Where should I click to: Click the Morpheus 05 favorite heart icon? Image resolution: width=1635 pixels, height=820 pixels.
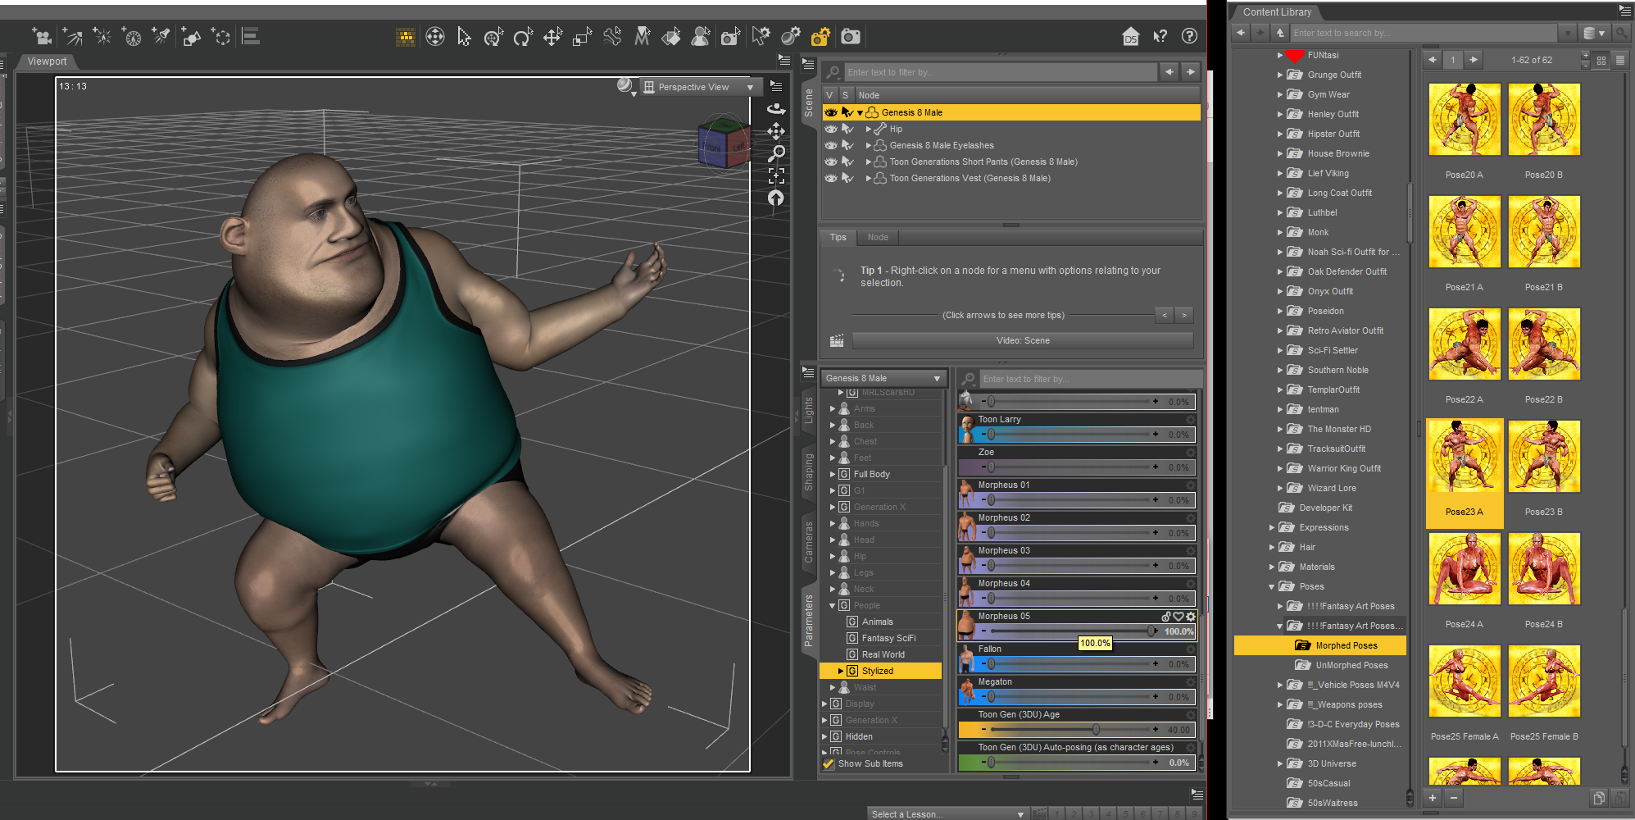(x=1179, y=617)
